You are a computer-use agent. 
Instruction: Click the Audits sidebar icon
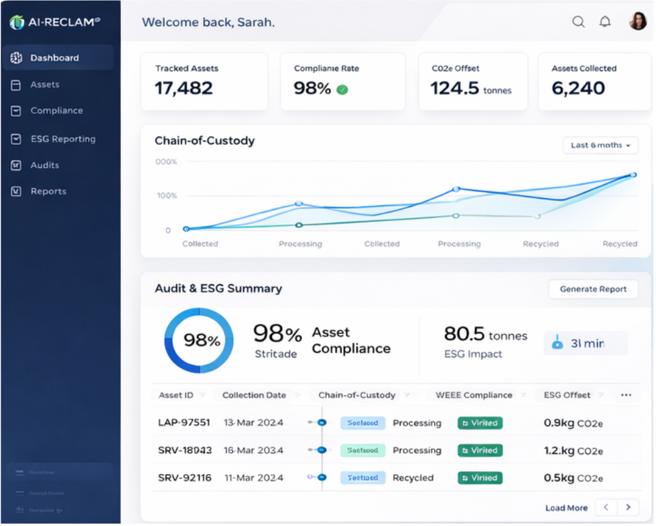pos(16,165)
